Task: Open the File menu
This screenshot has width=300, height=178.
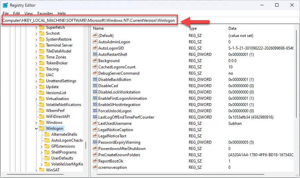Action: point(6,14)
